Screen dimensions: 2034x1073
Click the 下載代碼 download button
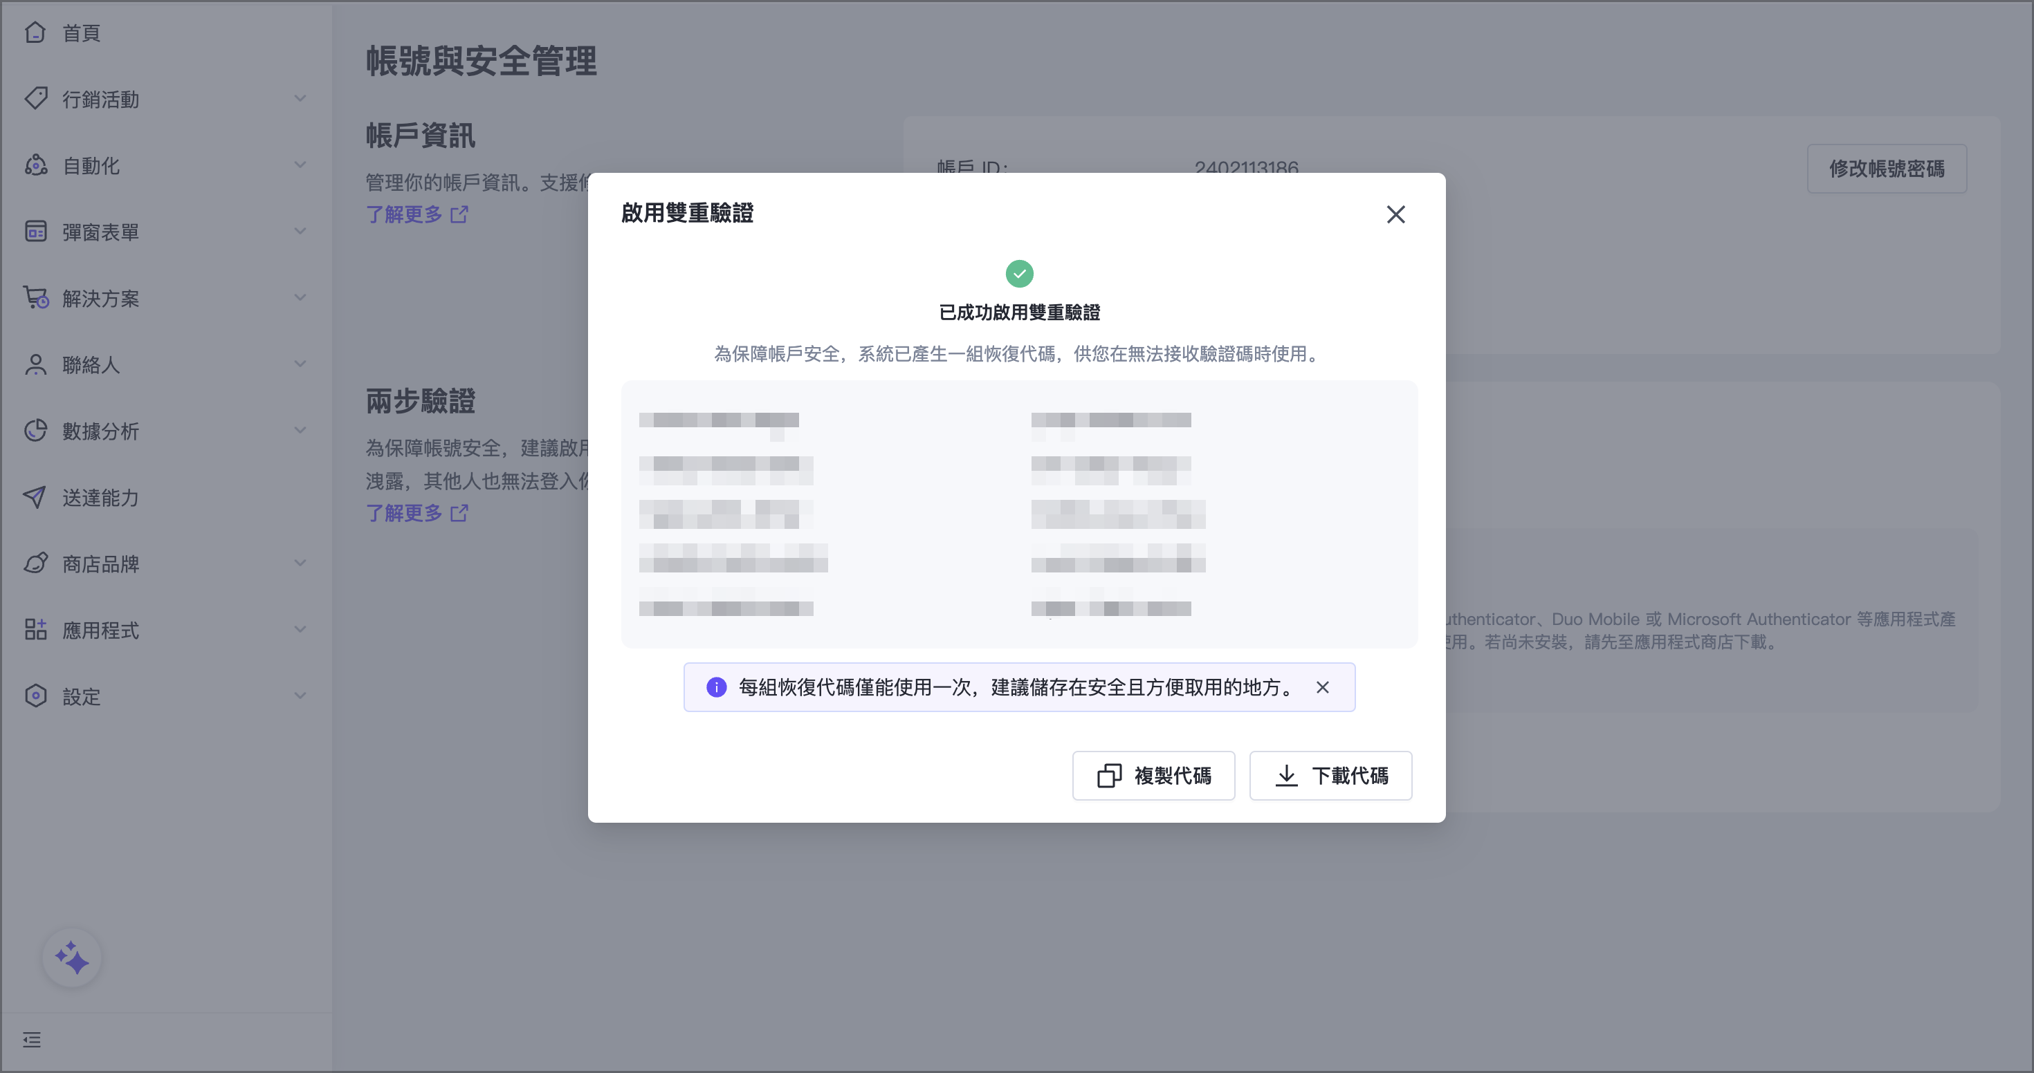pos(1330,776)
